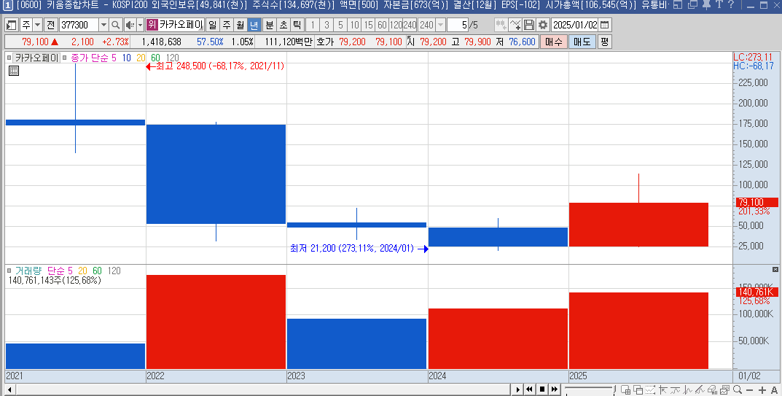Click the greyed candle compare icon
Image resolution: width=782 pixels, height=396 pixels.
(x=501, y=25)
